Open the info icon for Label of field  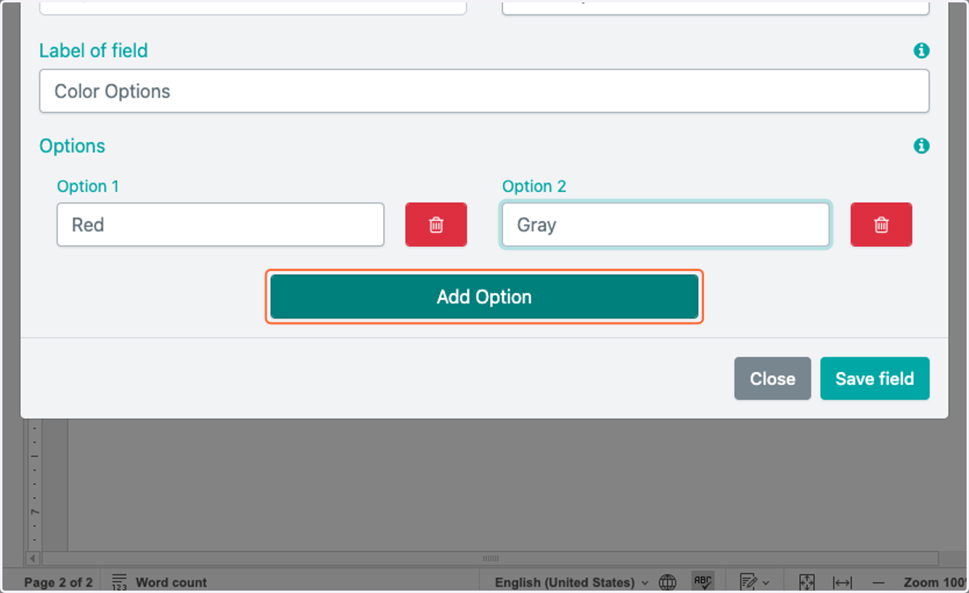pyautogui.click(x=921, y=51)
